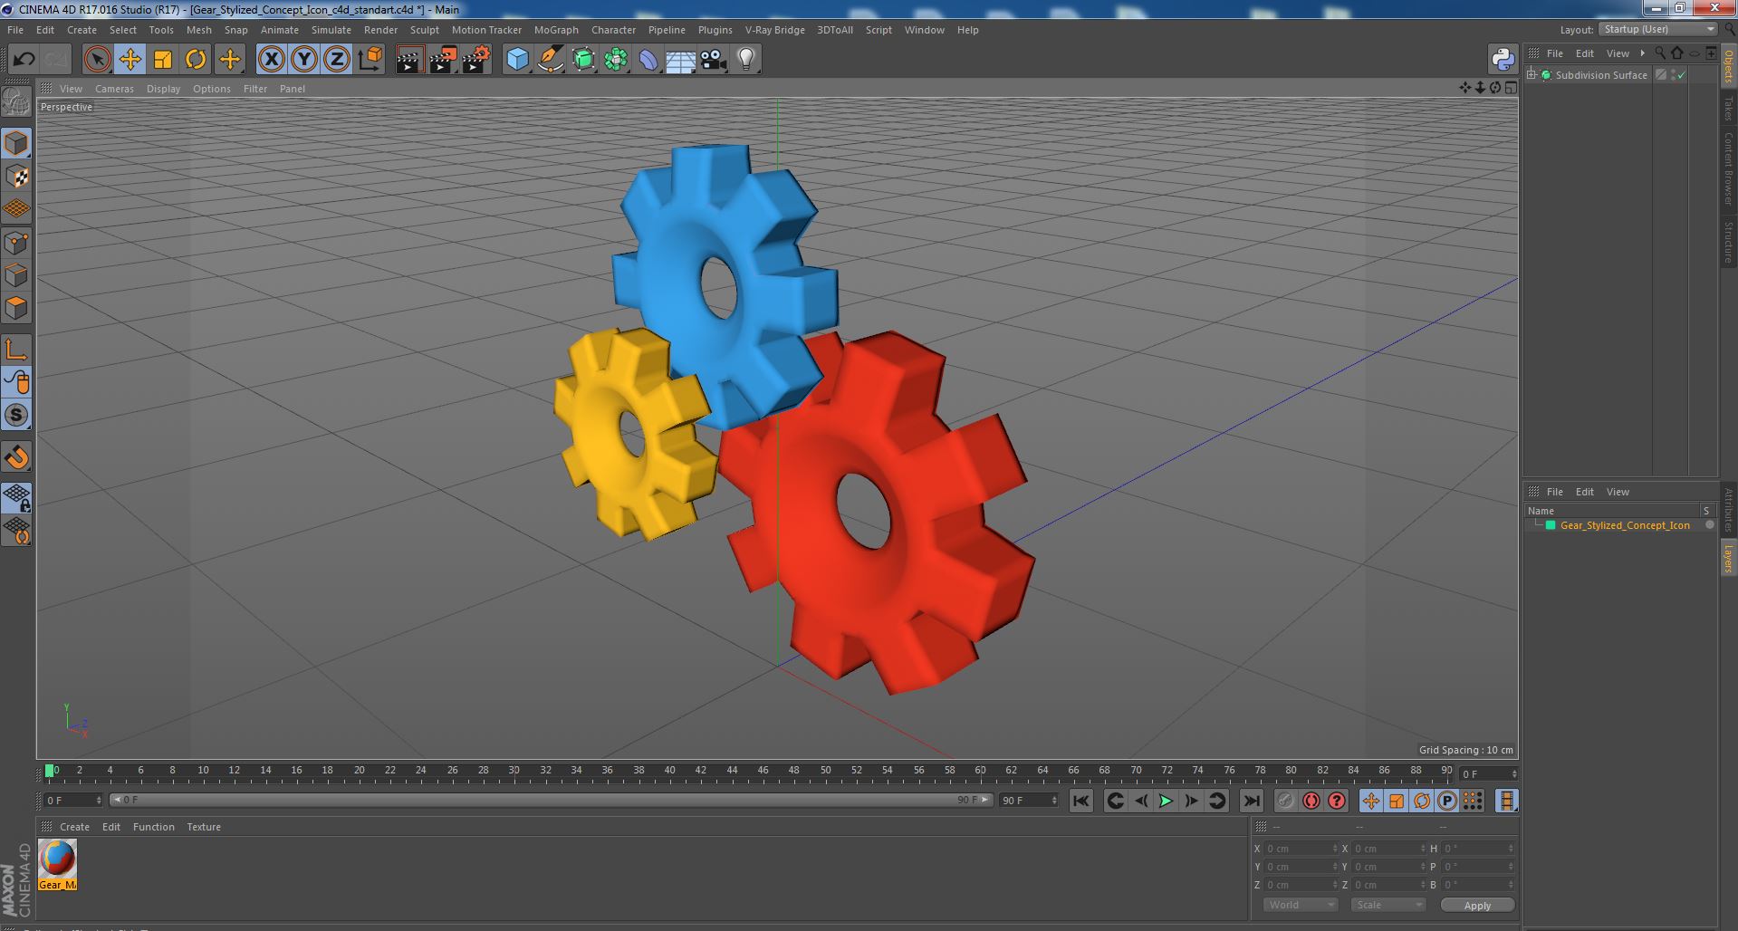This screenshot has width=1738, height=931.
Task: Toggle Z axis lock
Action: (337, 60)
